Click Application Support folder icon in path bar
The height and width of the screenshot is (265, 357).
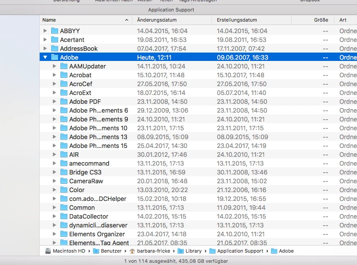212,251
